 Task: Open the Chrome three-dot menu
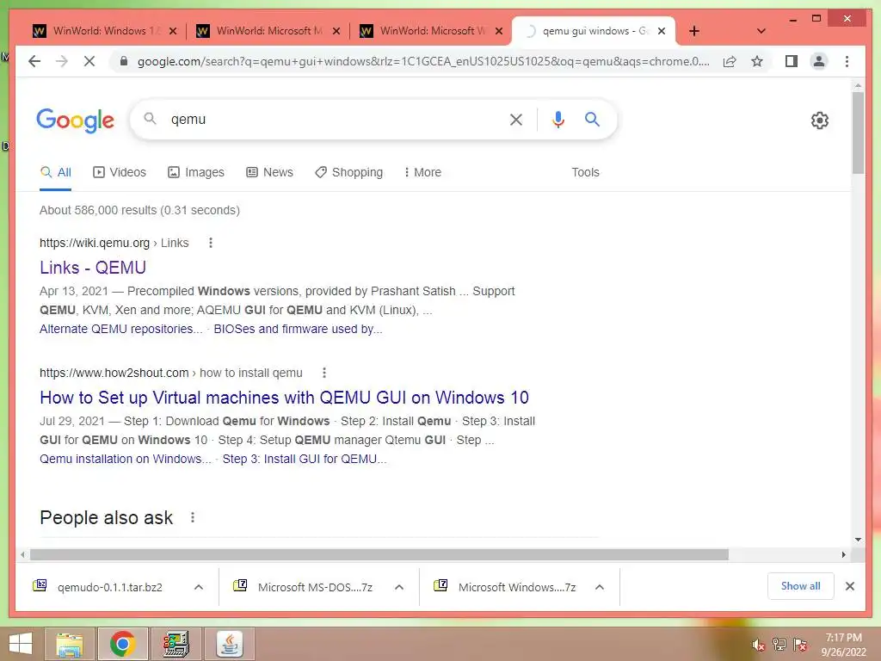[x=847, y=61]
